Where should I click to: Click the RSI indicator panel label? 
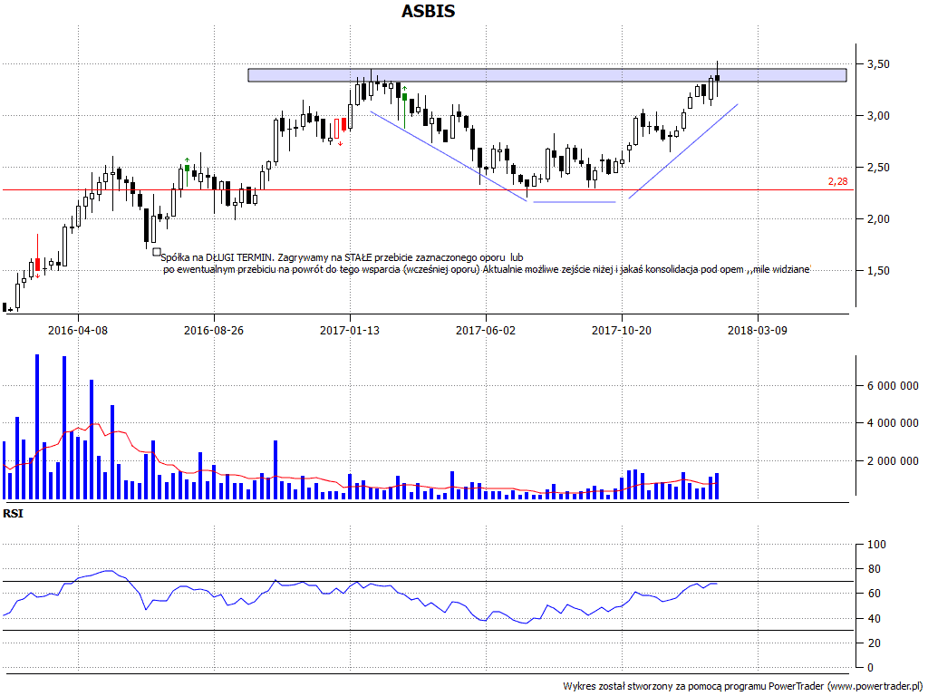pos(13,514)
